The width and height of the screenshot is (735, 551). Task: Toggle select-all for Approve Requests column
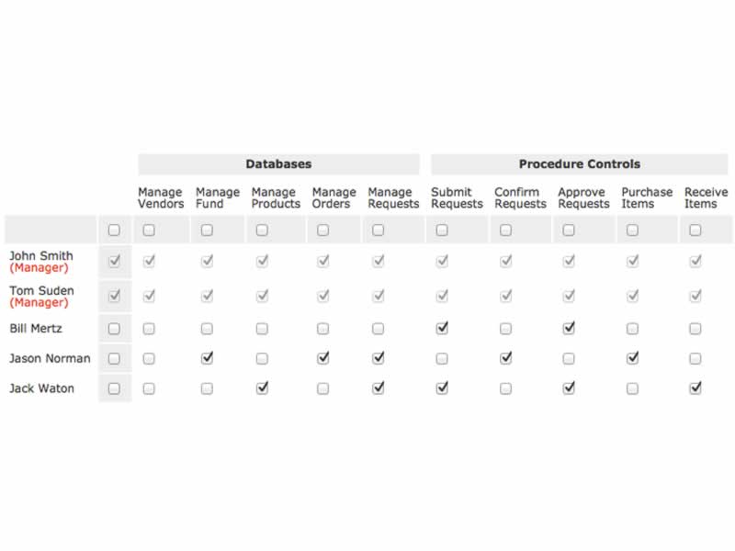pos(569,231)
